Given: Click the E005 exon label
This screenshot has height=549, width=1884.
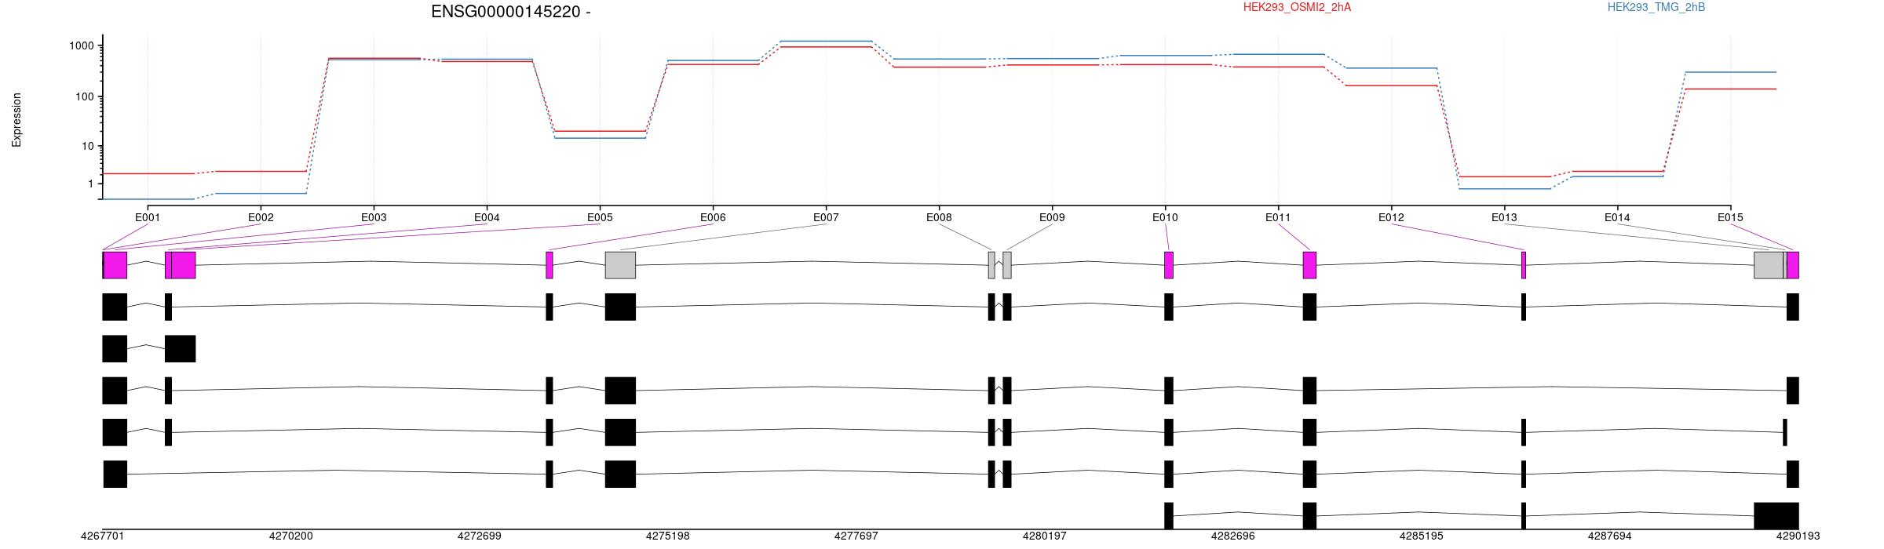Looking at the screenshot, I should click(600, 217).
